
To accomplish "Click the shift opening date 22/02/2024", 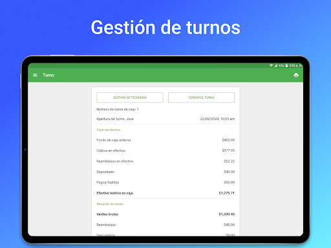I will [209, 119].
